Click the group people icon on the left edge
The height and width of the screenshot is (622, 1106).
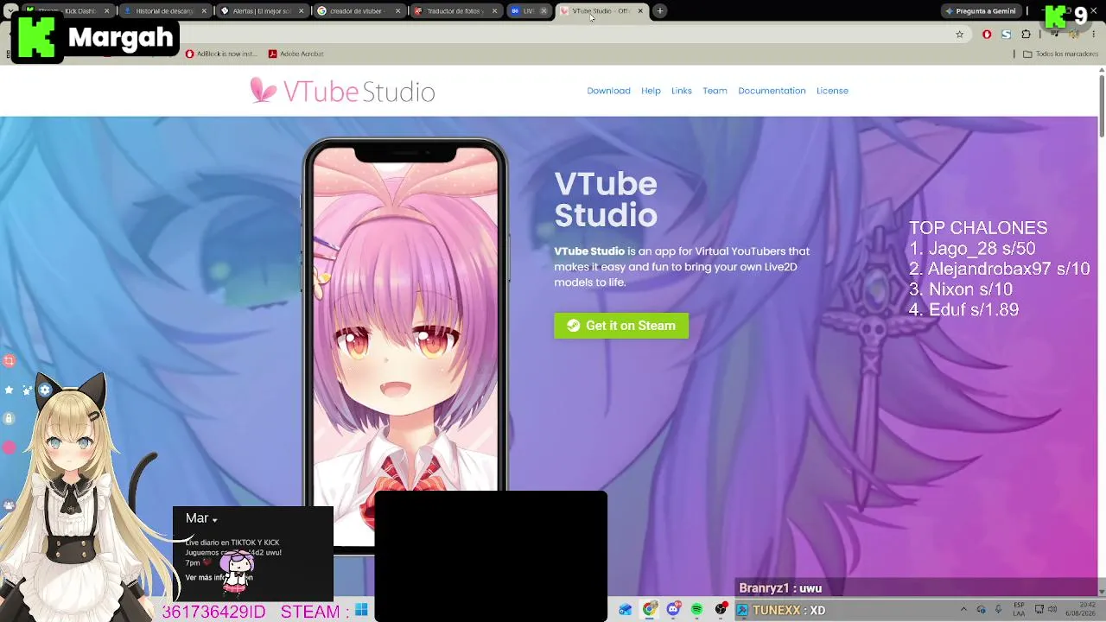pos(9,505)
